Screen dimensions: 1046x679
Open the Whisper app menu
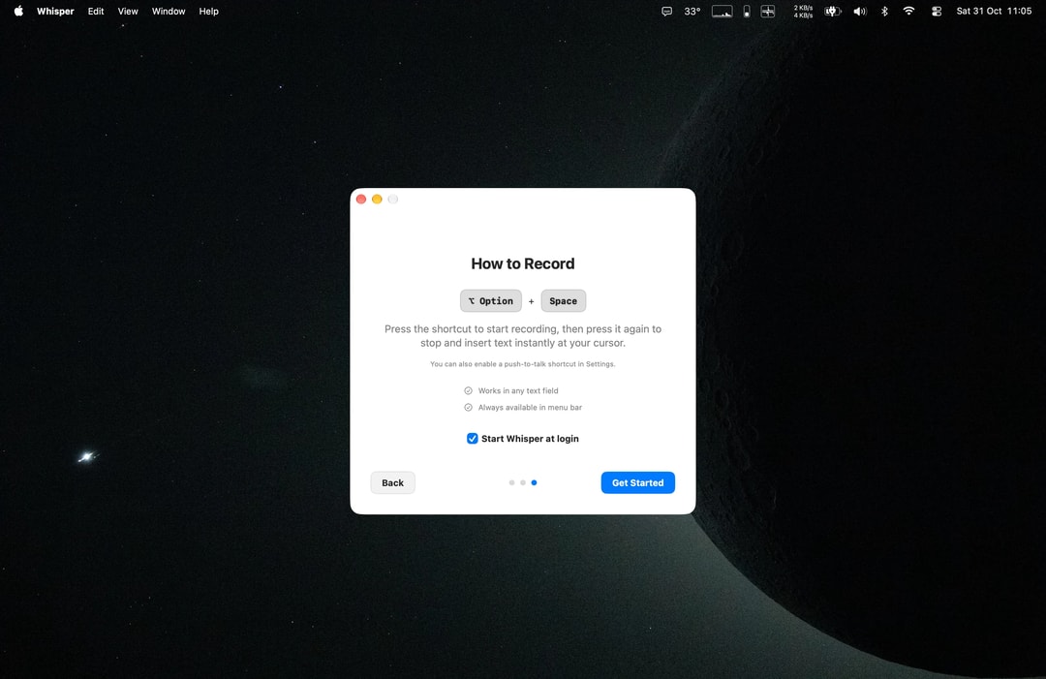[x=55, y=12]
